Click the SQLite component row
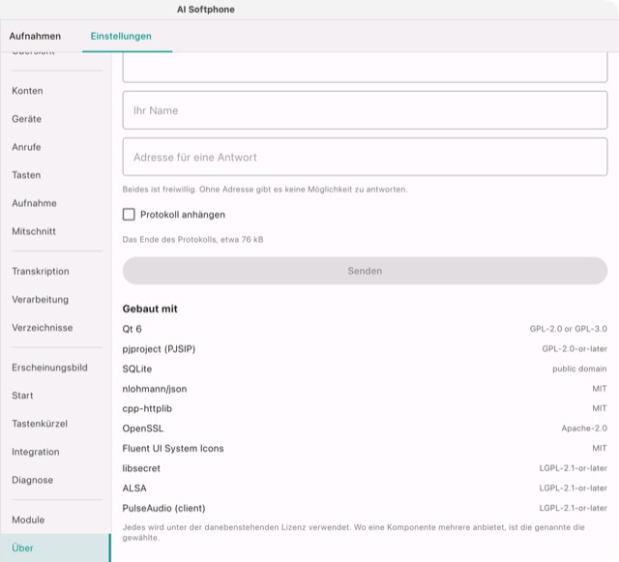This screenshot has height=562, width=619. coord(137,369)
